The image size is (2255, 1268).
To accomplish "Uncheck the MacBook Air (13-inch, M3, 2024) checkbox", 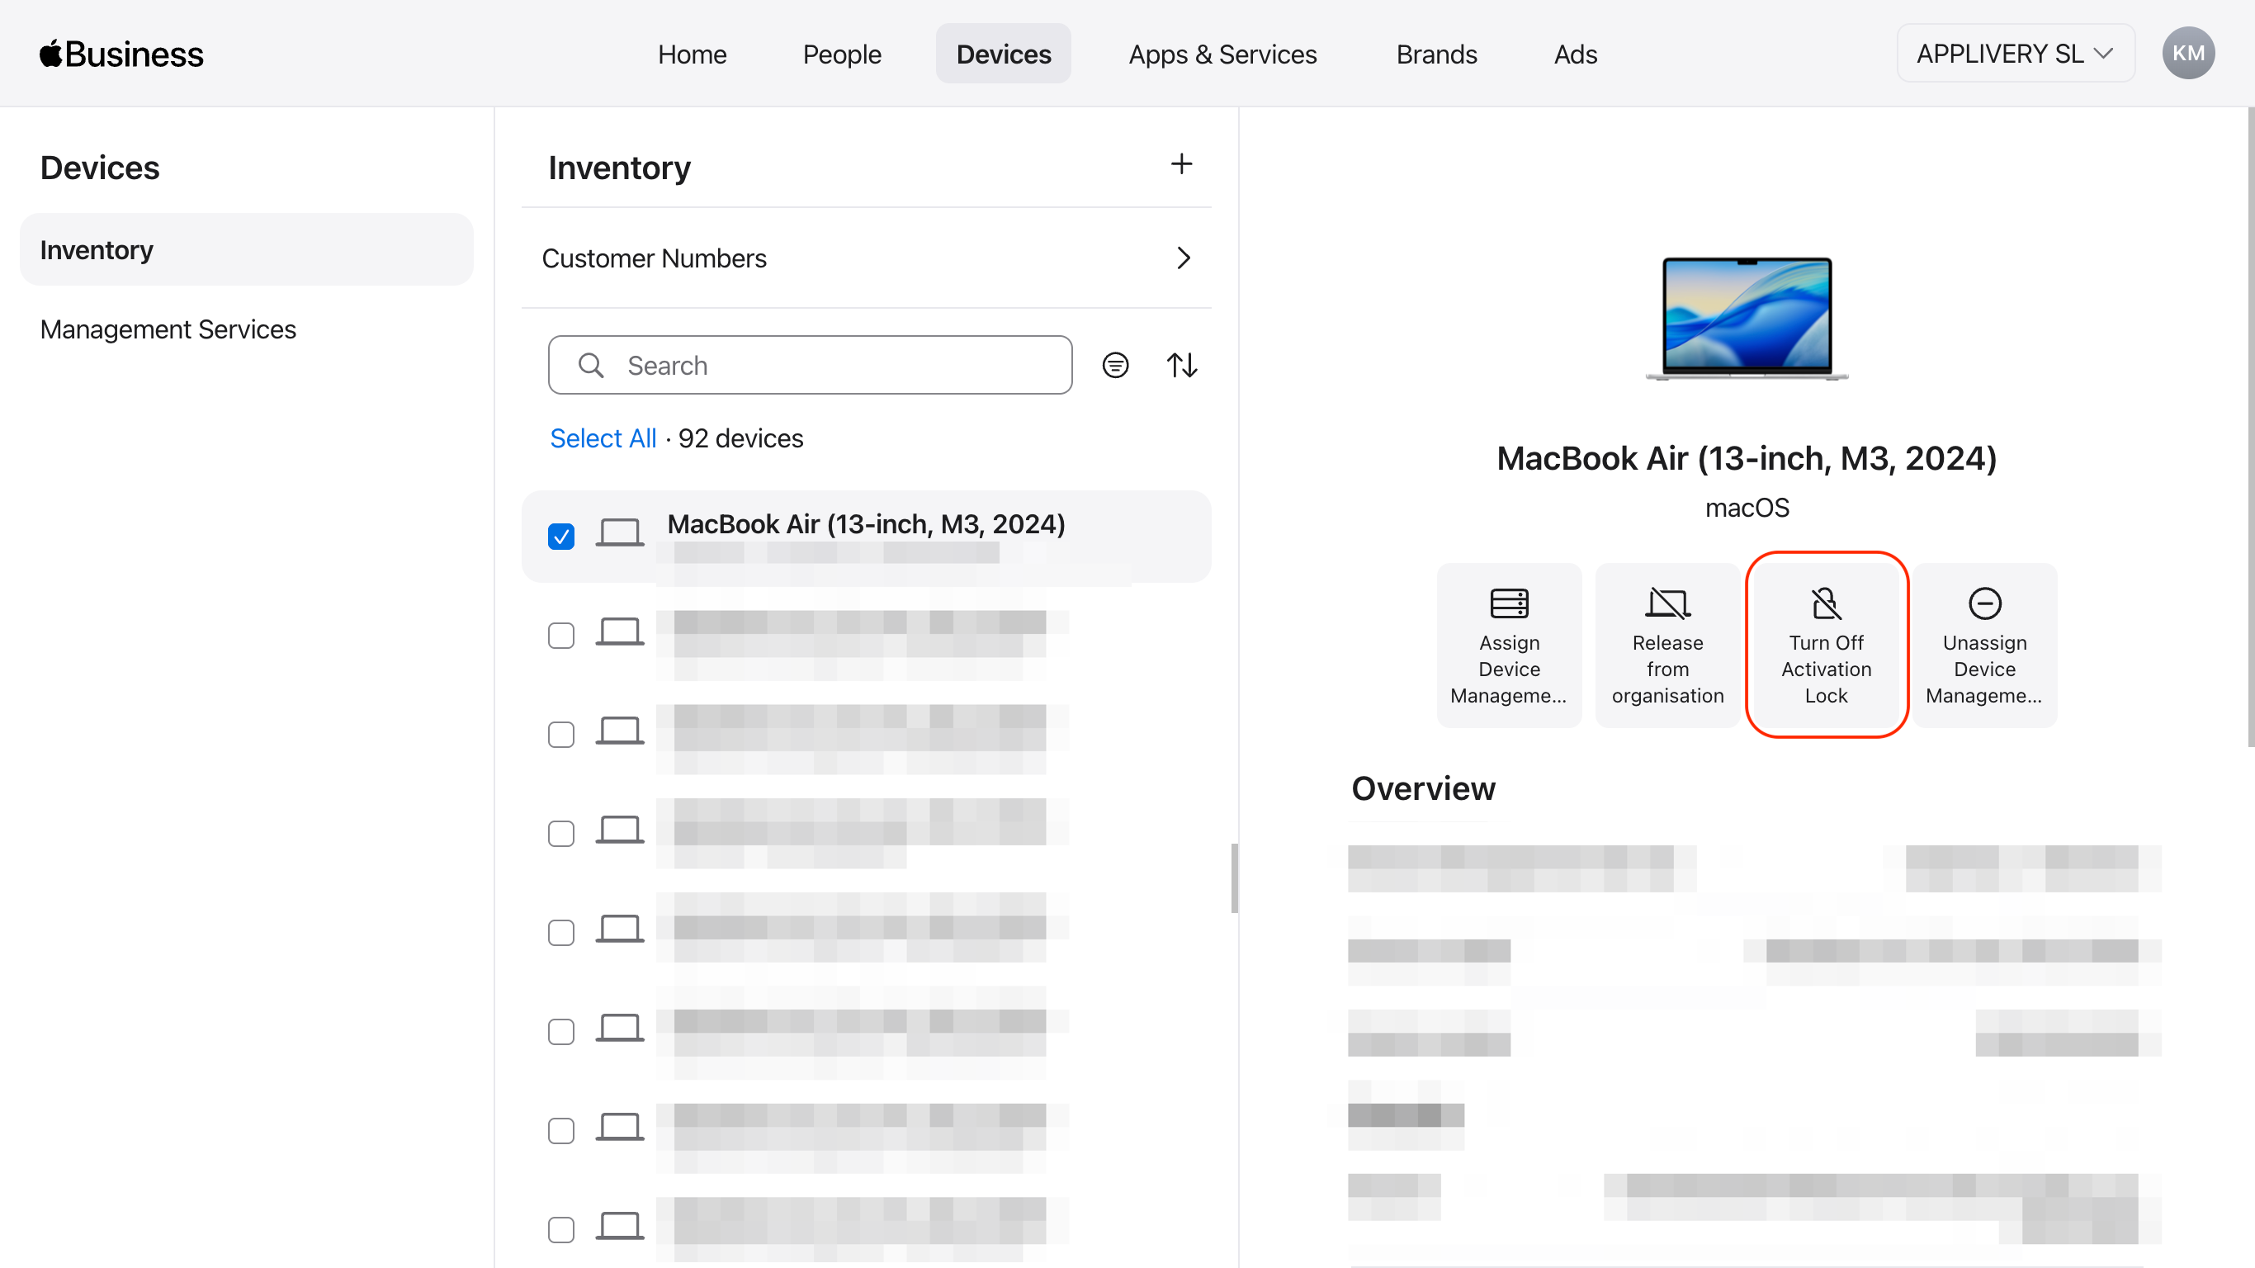I will [x=561, y=536].
